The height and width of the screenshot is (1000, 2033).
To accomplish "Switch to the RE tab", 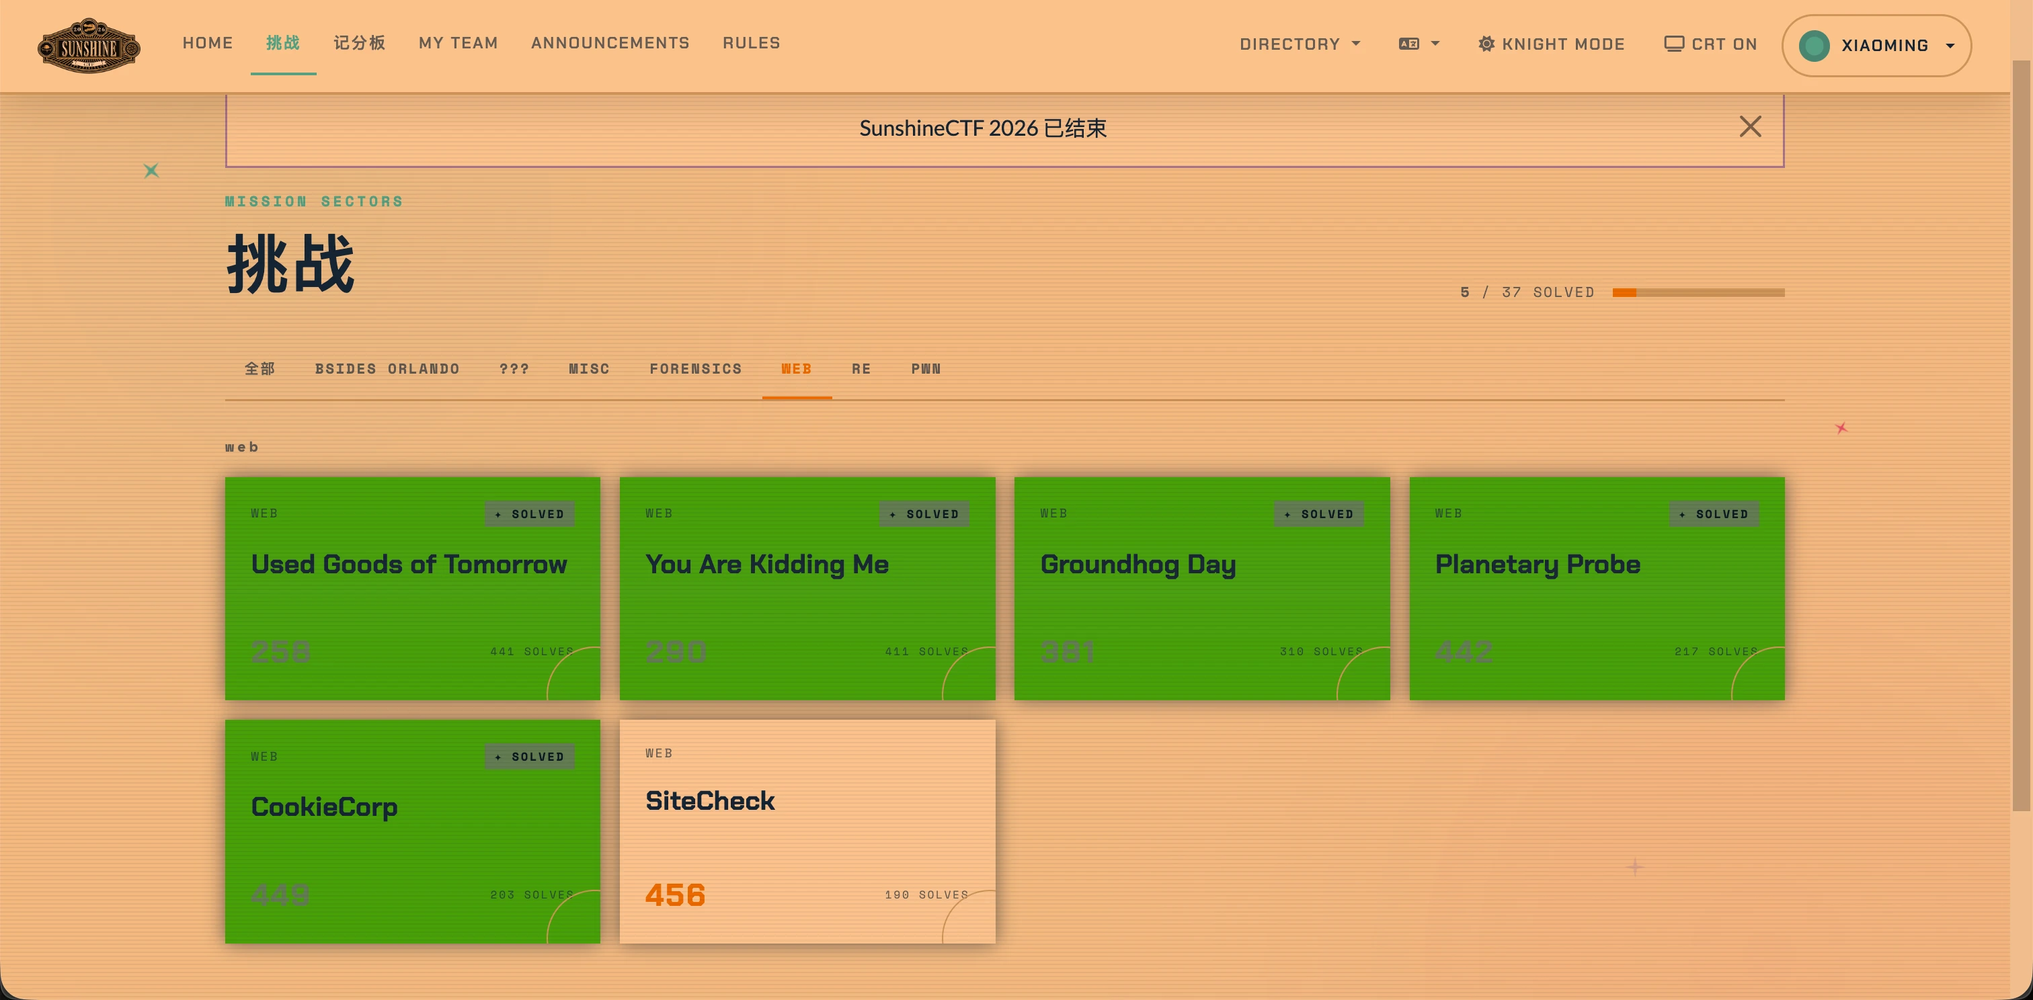I will (x=861, y=368).
